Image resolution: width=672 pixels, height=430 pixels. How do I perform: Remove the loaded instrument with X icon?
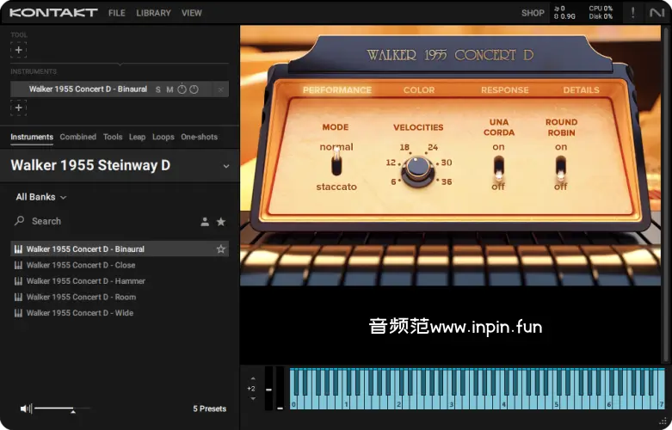coord(221,89)
